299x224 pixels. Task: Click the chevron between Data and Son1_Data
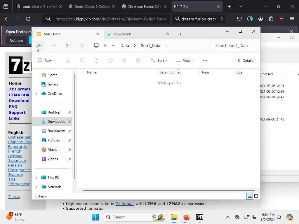135,45
